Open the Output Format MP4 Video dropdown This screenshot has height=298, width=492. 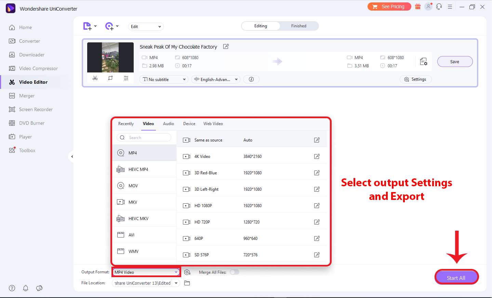tap(146, 272)
